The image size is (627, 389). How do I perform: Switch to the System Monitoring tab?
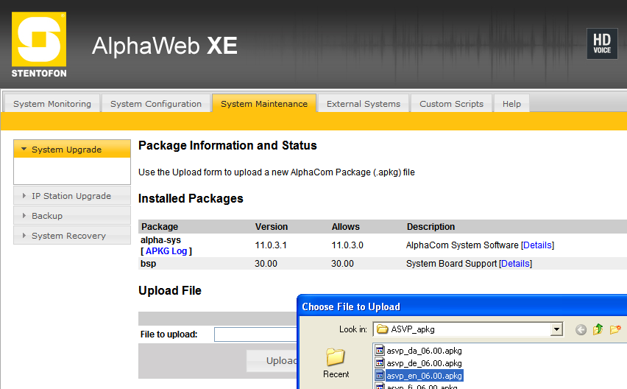(52, 104)
